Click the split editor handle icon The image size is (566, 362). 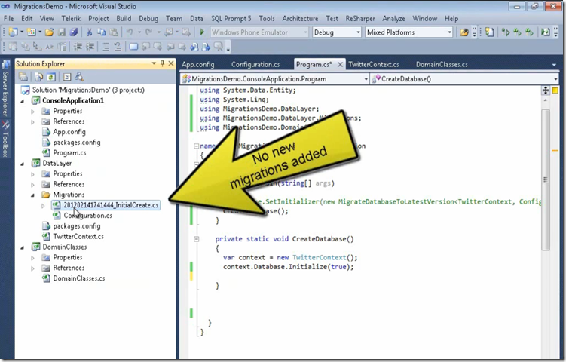coord(546,90)
